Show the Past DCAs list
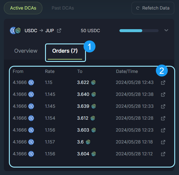Image resolution: width=179 pixels, height=175 pixels. tap(63, 8)
